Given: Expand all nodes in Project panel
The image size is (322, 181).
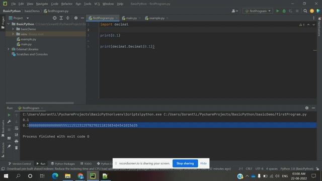Looking at the screenshot, I should point(61,18).
